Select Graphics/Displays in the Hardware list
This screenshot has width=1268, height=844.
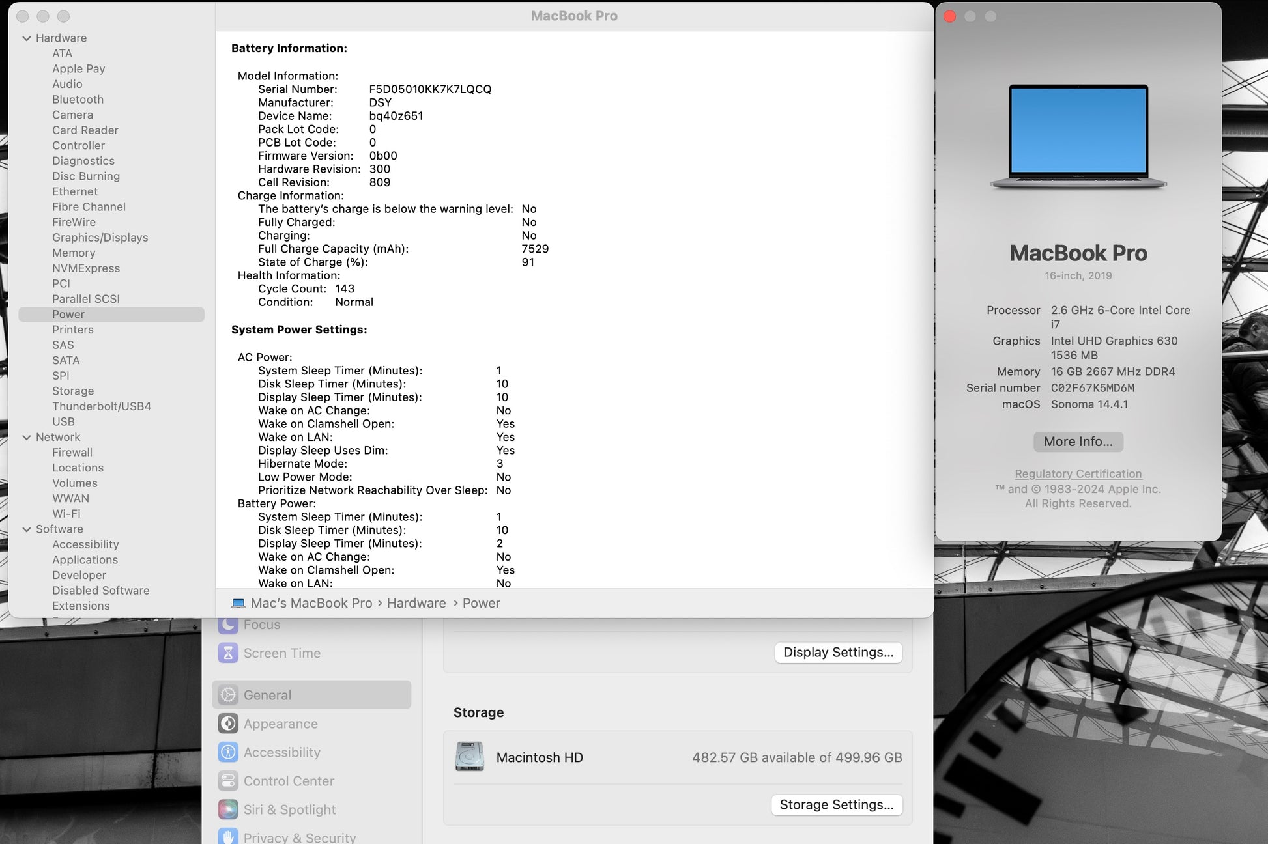click(100, 238)
